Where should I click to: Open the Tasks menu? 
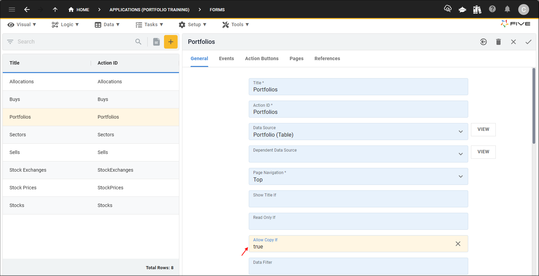pos(149,24)
